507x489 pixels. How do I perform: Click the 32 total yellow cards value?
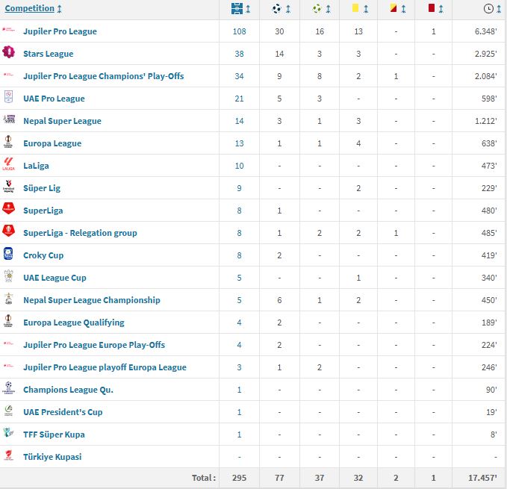click(358, 478)
